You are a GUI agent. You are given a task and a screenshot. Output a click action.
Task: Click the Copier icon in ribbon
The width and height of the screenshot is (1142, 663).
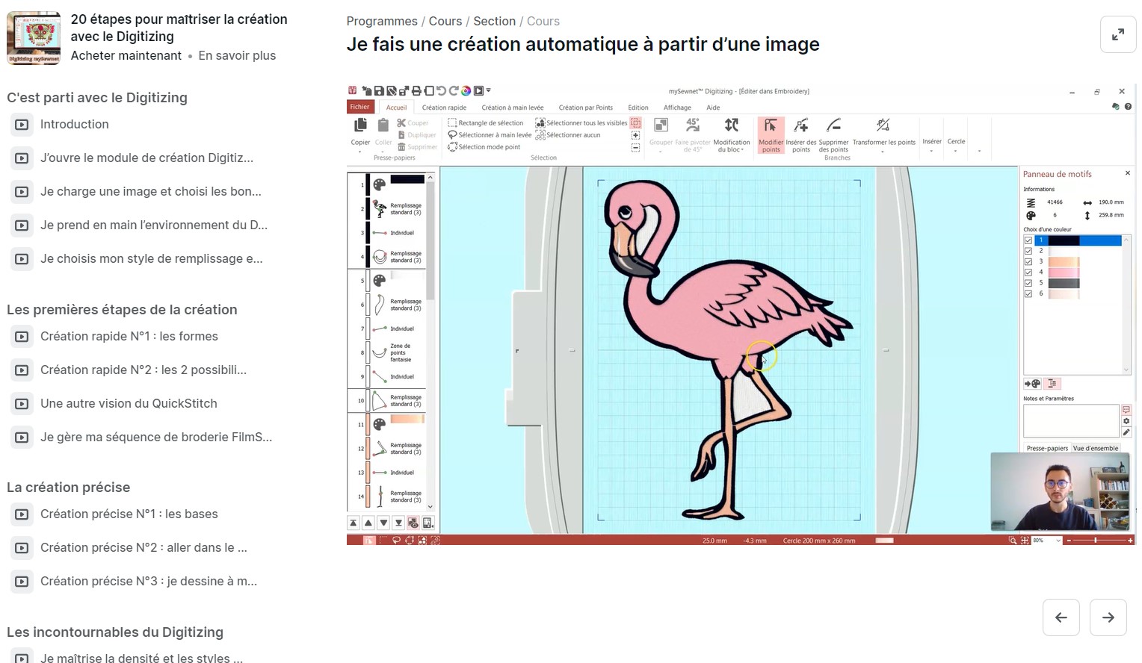pyautogui.click(x=360, y=126)
